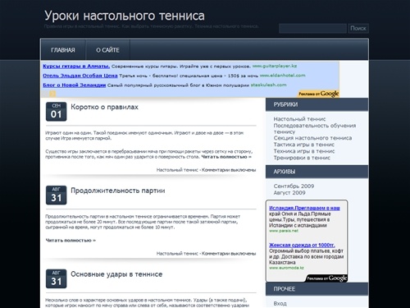This screenshot has height=308, width=410.
Task: Select Последовательность обучения теннису category
Action: click(315, 128)
